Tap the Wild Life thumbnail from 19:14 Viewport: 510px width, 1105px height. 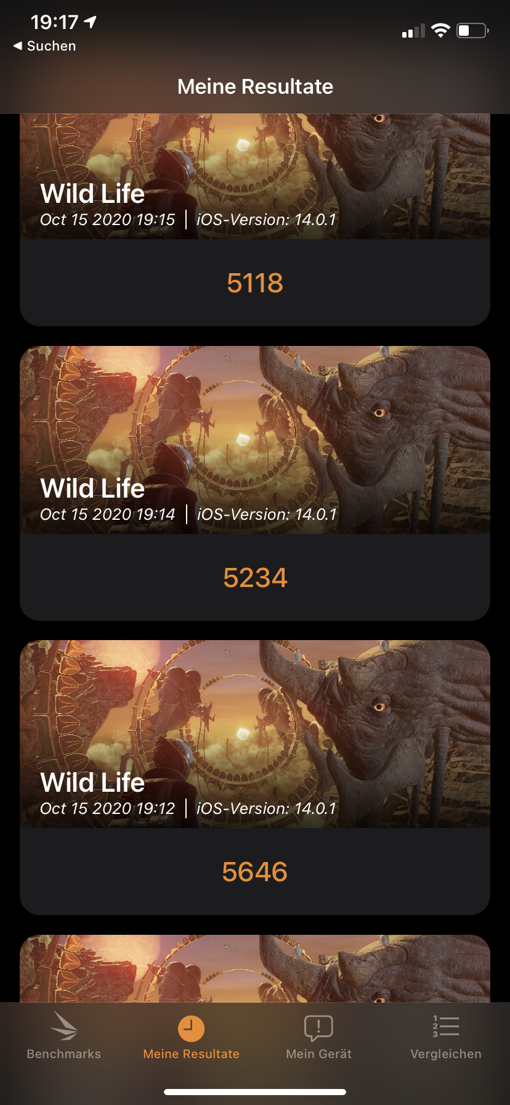click(255, 440)
